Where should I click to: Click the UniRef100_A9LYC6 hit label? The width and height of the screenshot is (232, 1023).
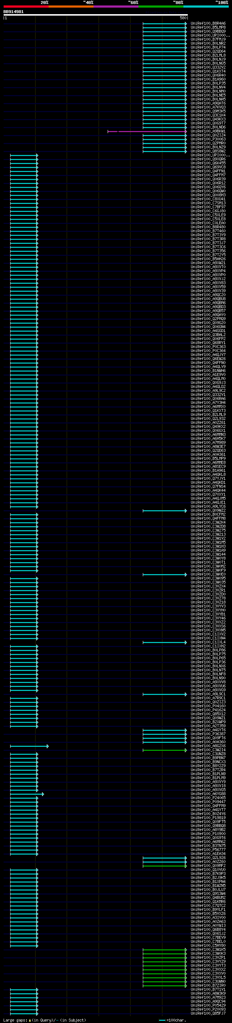(x=208, y=507)
